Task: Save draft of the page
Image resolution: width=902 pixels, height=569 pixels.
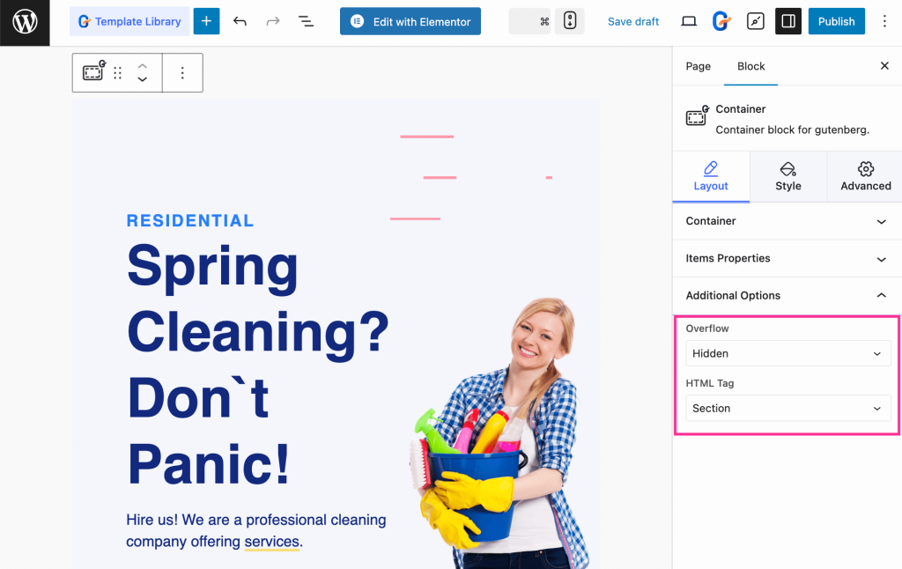Action: pos(632,20)
